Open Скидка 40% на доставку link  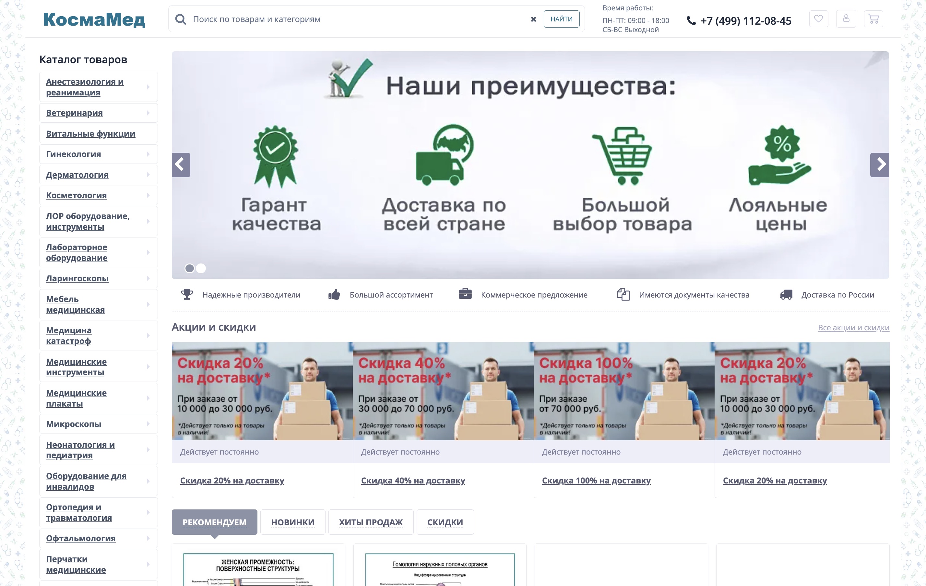tap(413, 480)
